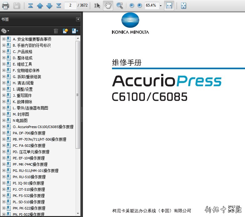This screenshot has height=217, width=245.
Task: Zoom in with plus button
Action: [x=140, y=5]
